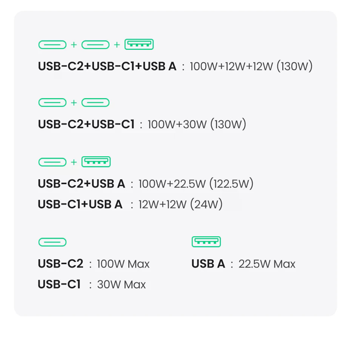This screenshot has height=351, width=351.
Task: Click the 100W+12W+12W (130W) wattage text
Action: tap(251, 66)
